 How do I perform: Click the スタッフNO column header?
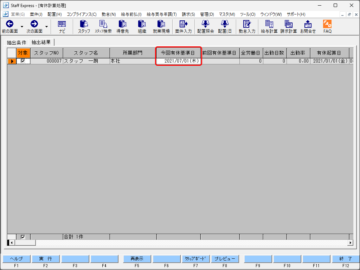(x=47, y=53)
